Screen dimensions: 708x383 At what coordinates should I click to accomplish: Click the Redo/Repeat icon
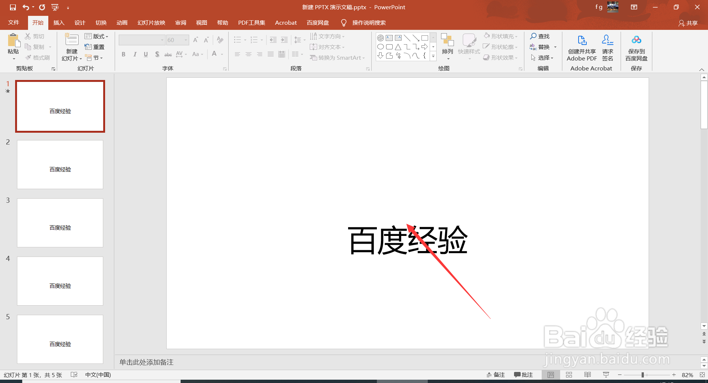coord(42,7)
